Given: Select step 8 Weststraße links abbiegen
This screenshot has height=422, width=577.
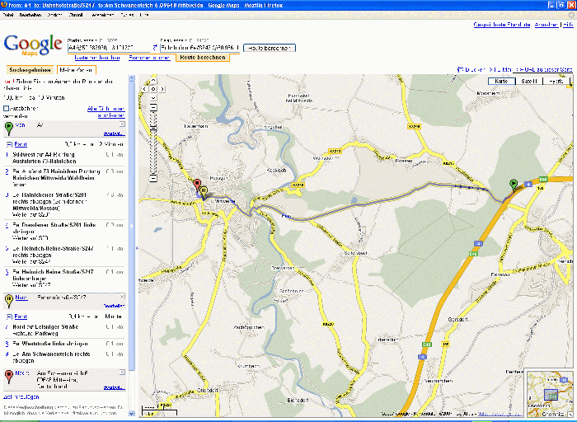Looking at the screenshot, I should click(65, 344).
